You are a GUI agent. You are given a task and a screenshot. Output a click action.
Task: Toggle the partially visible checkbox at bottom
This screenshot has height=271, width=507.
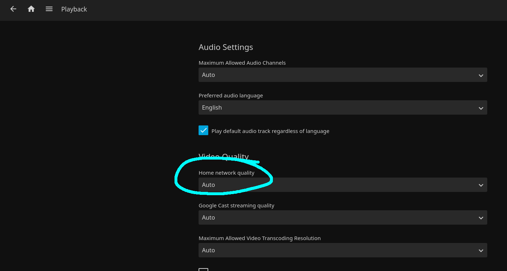pyautogui.click(x=203, y=269)
